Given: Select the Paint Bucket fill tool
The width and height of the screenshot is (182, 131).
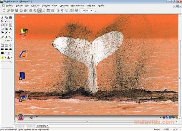Looking at the screenshot, I should [x=2, y=33].
